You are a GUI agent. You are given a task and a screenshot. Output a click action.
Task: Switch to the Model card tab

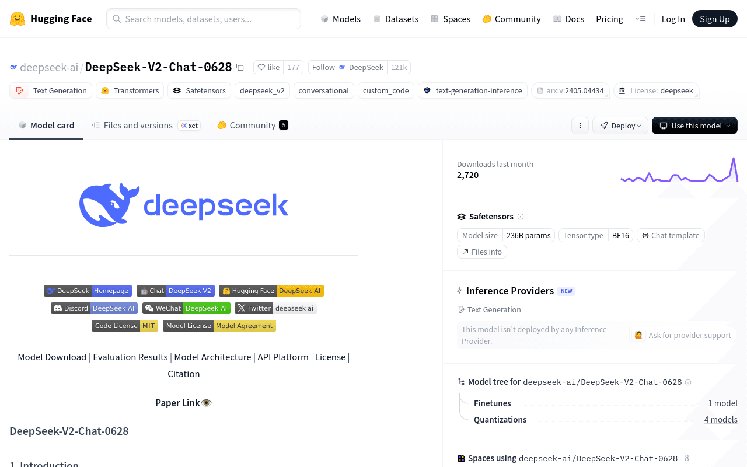click(46, 125)
